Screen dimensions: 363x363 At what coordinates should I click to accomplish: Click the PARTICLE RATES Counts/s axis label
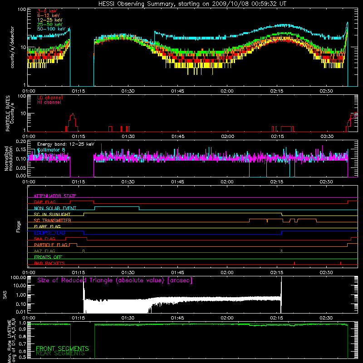click(x=10, y=113)
